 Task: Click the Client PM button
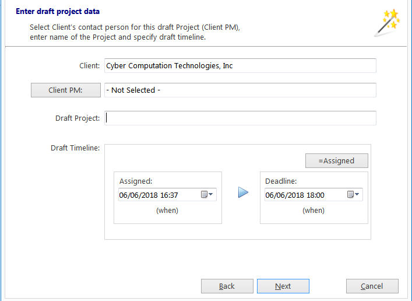pyautogui.click(x=66, y=90)
